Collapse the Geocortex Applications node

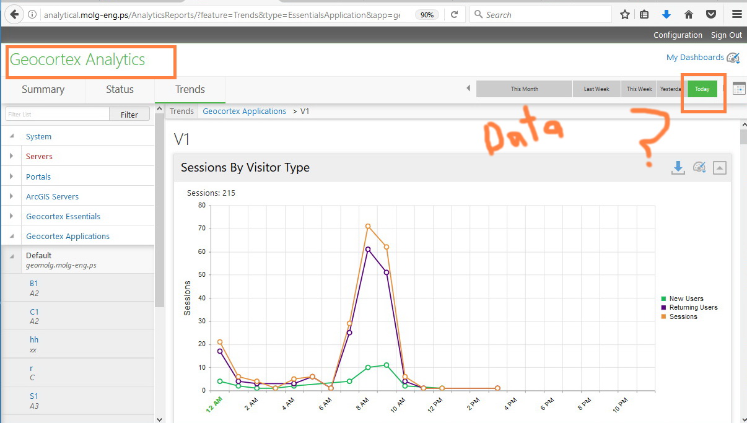click(12, 236)
